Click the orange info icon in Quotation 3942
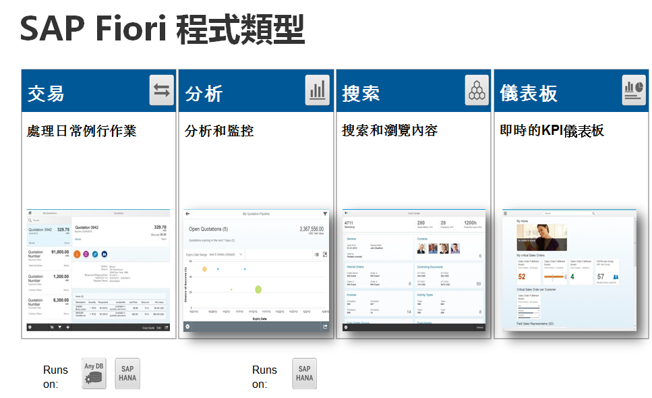The width and height of the screenshot is (652, 398). [77, 254]
